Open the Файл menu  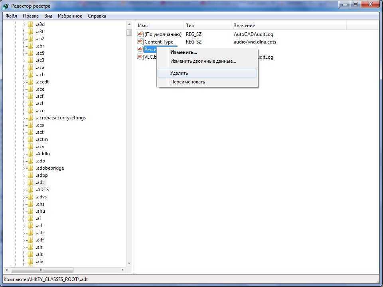tap(11, 16)
